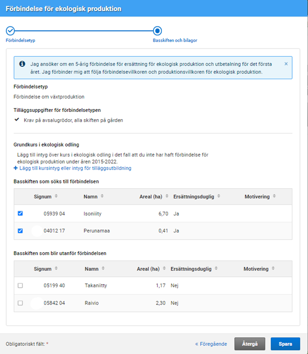This screenshot has width=308, height=354.
Task: Sort excluded parcels table by Signum
Action: coord(56,269)
